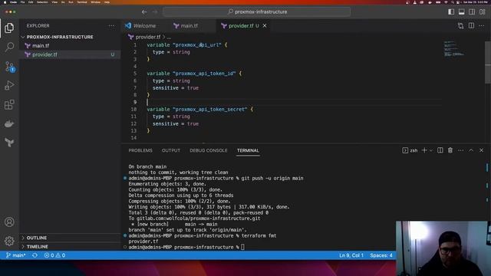The width and height of the screenshot is (491, 276).
Task: Click line number 9 in the gutter
Action: (x=135, y=102)
